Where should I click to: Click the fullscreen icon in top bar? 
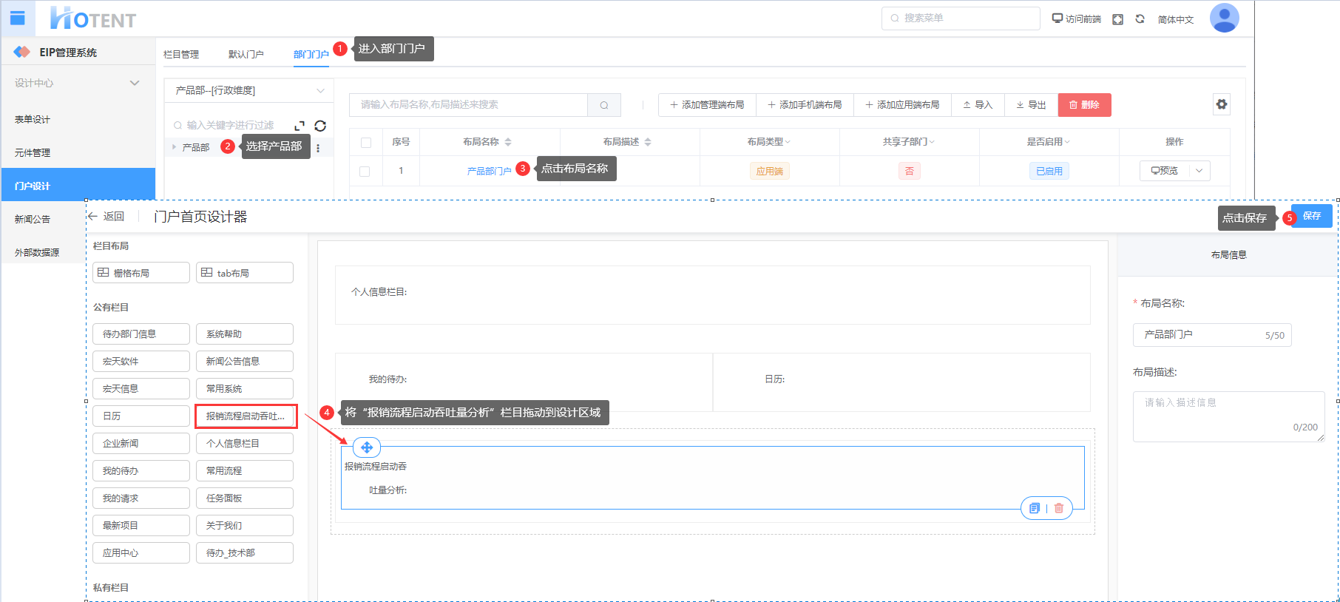point(1118,19)
